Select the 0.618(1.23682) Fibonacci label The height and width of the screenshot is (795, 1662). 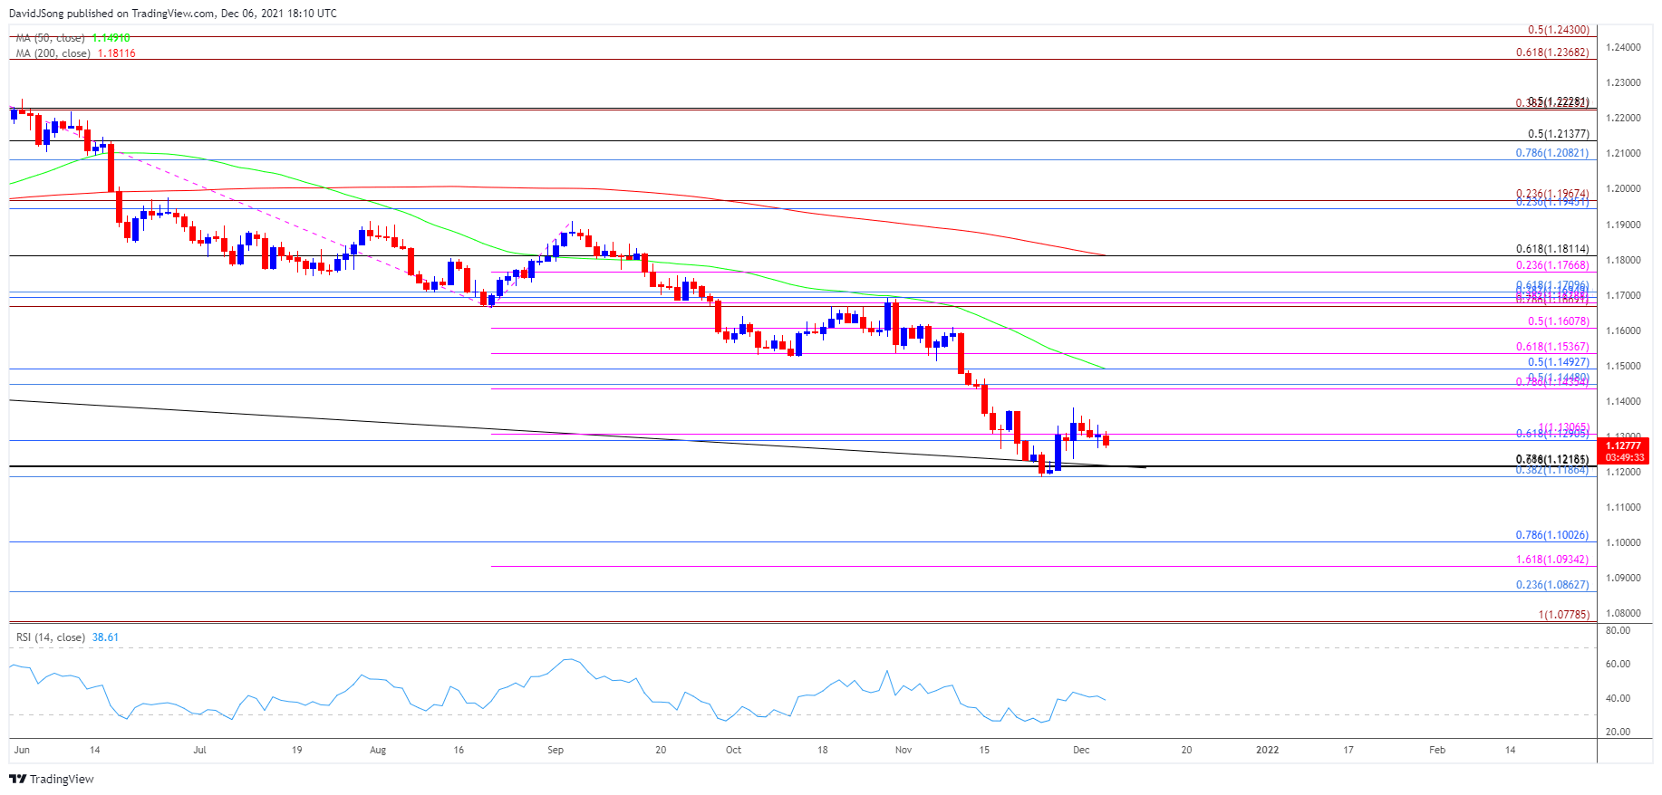pos(1552,53)
